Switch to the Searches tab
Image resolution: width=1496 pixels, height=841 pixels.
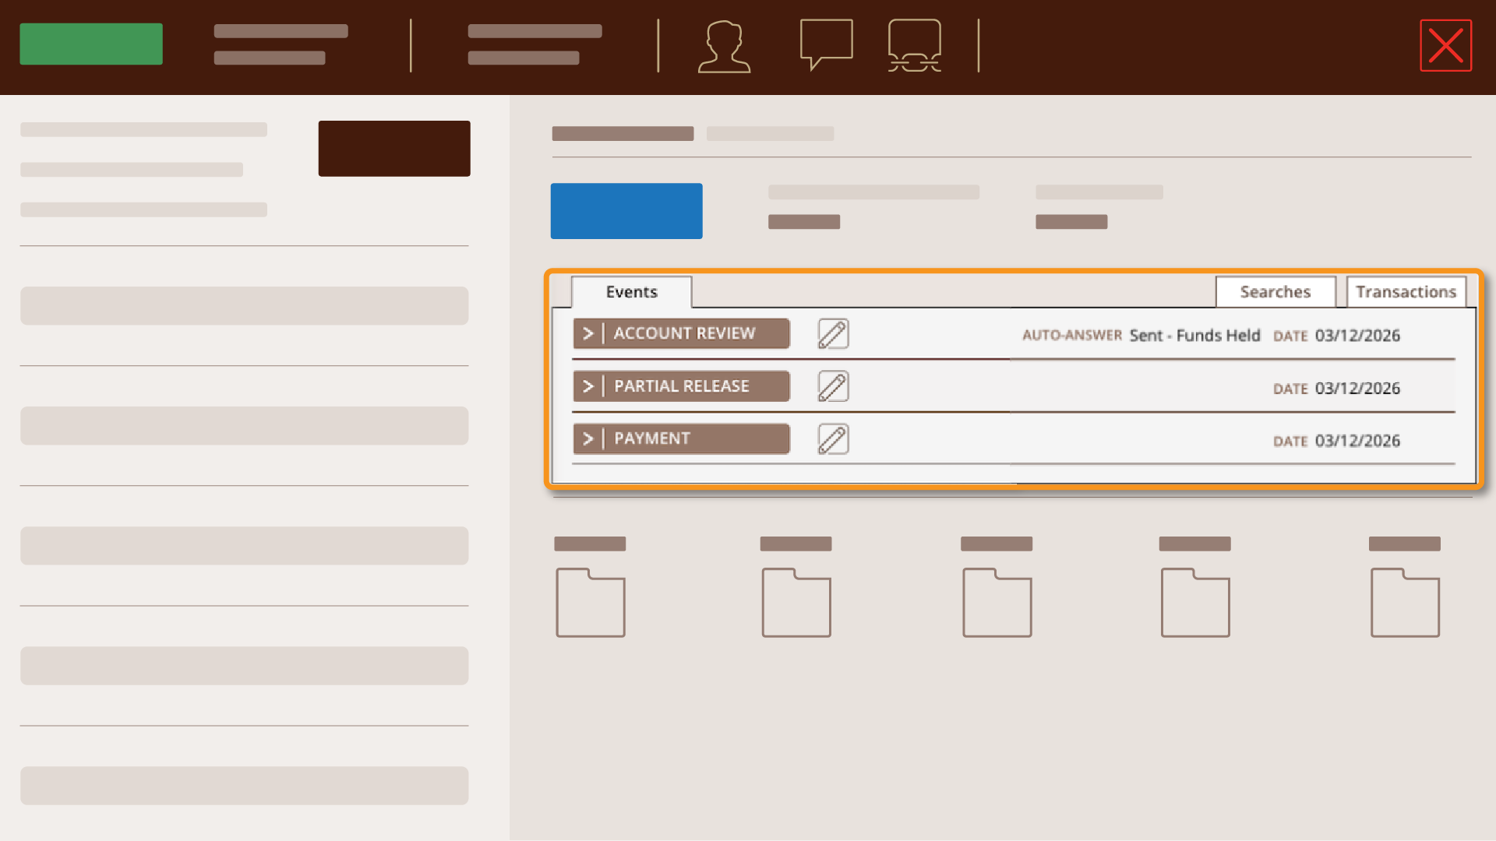point(1275,292)
